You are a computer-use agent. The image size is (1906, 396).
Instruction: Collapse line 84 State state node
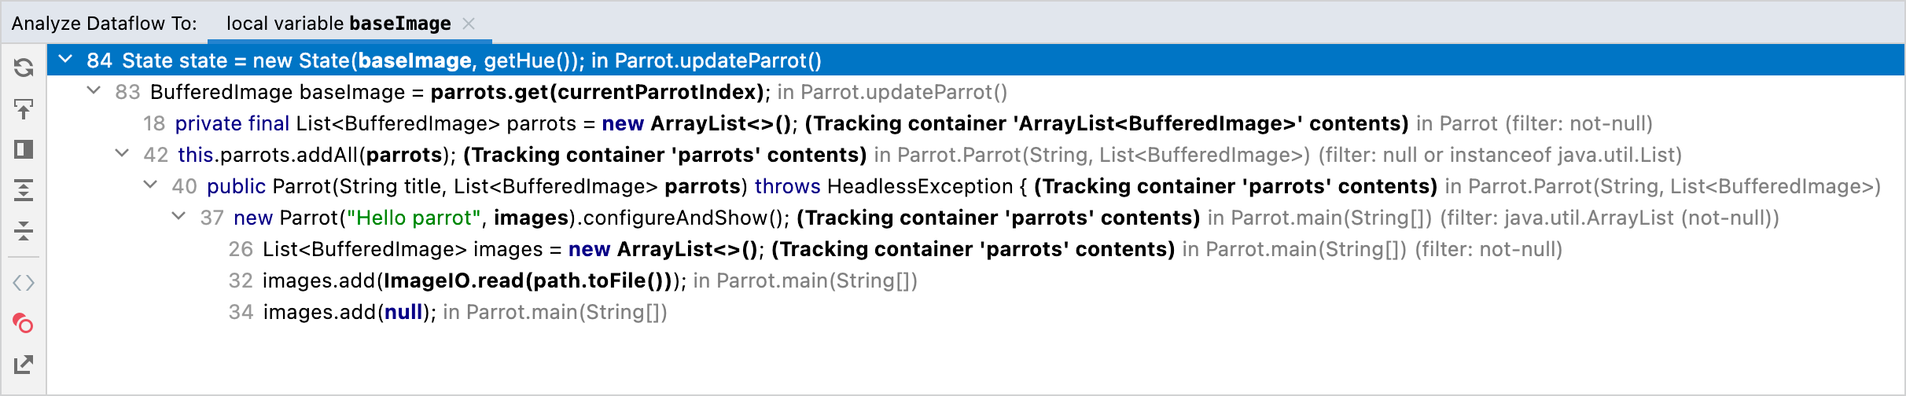pyautogui.click(x=66, y=60)
